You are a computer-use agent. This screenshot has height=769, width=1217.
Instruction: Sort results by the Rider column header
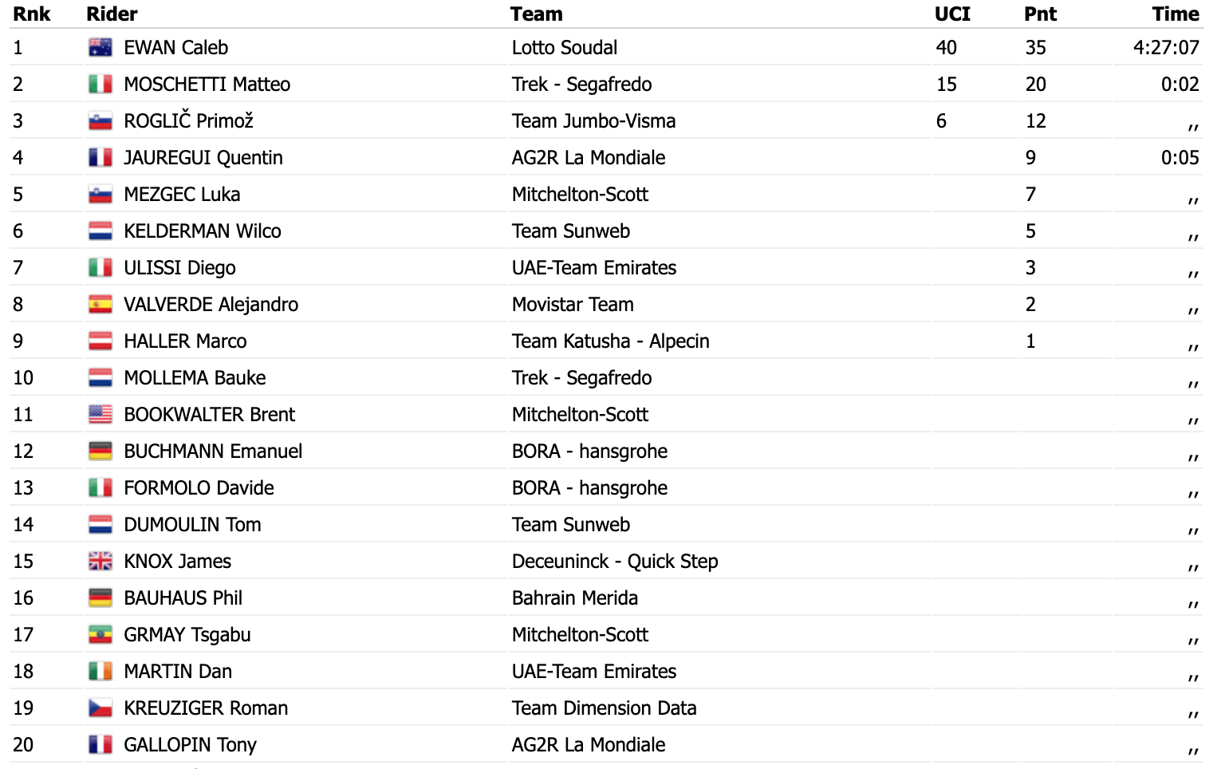coord(112,14)
